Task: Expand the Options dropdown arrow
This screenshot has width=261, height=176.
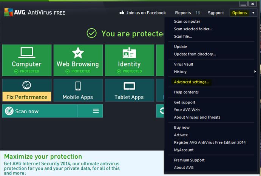Action: (x=253, y=13)
